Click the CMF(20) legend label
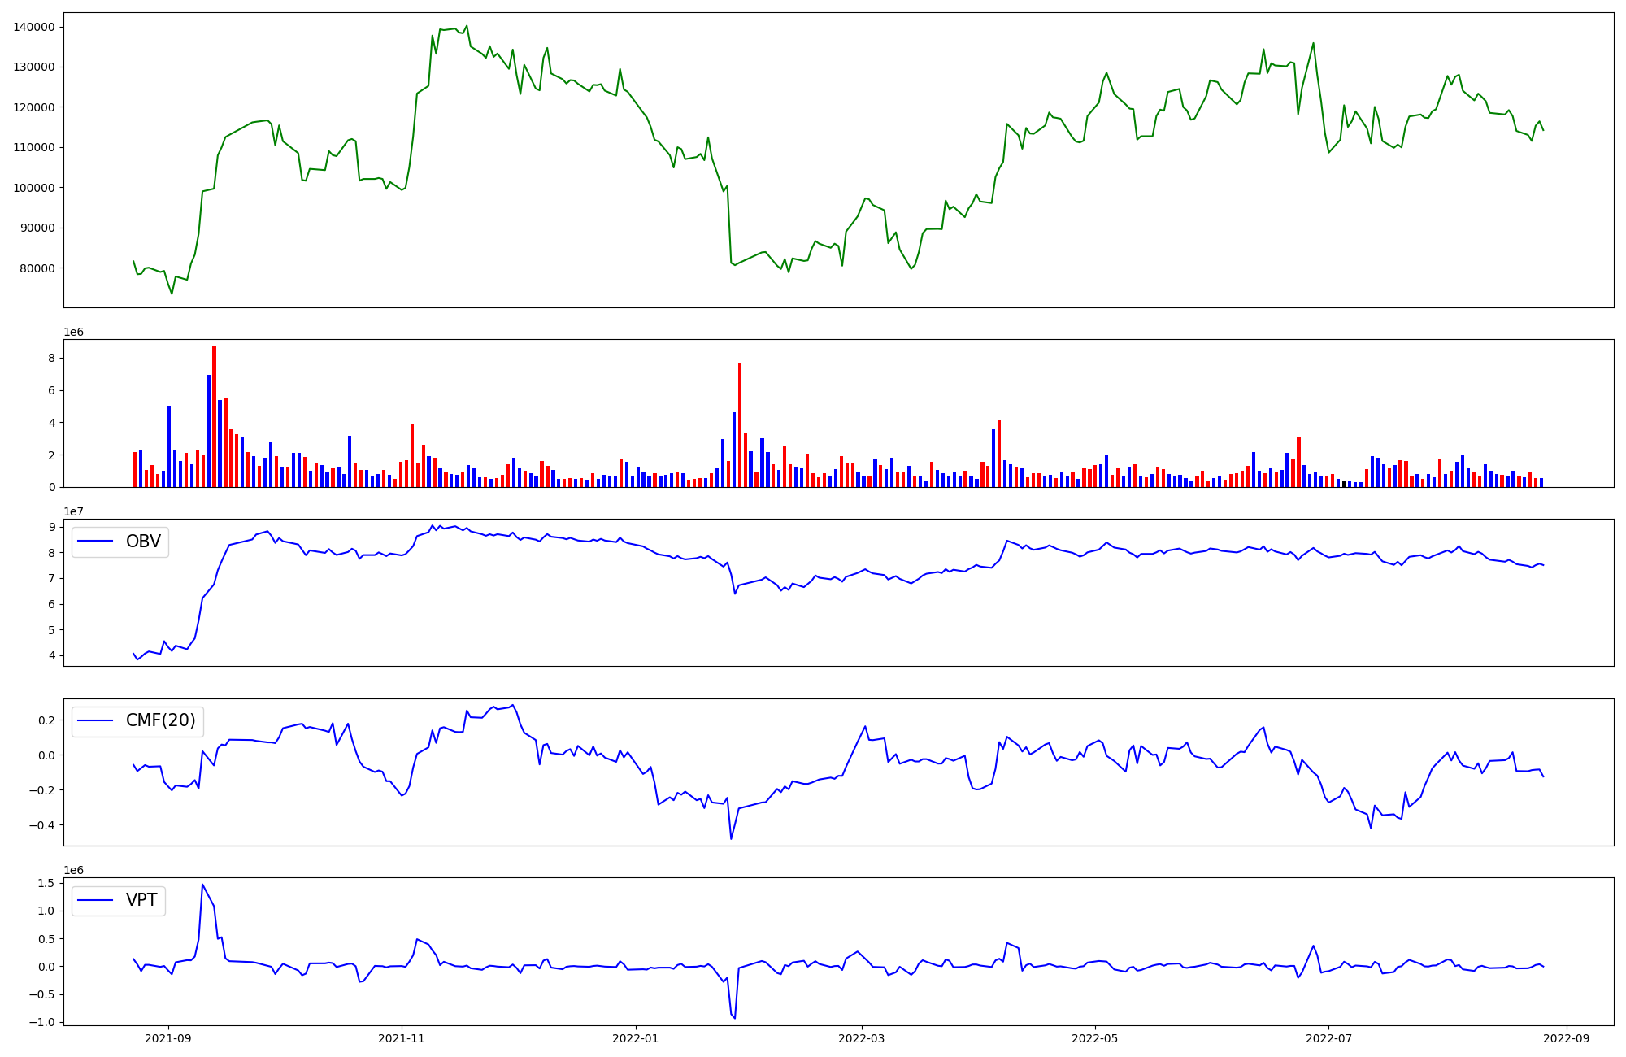The image size is (1626, 1057). click(x=160, y=720)
